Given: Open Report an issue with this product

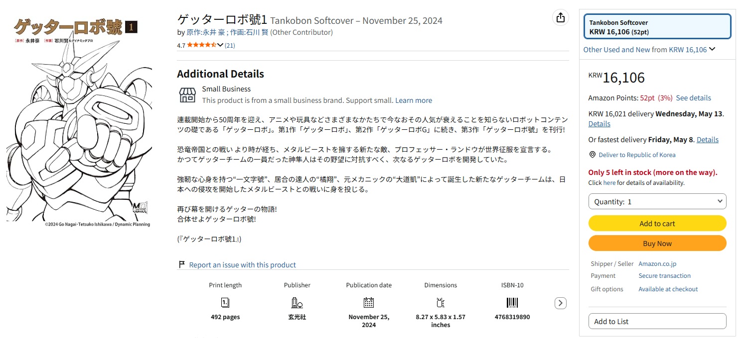Looking at the screenshot, I should click(x=243, y=265).
